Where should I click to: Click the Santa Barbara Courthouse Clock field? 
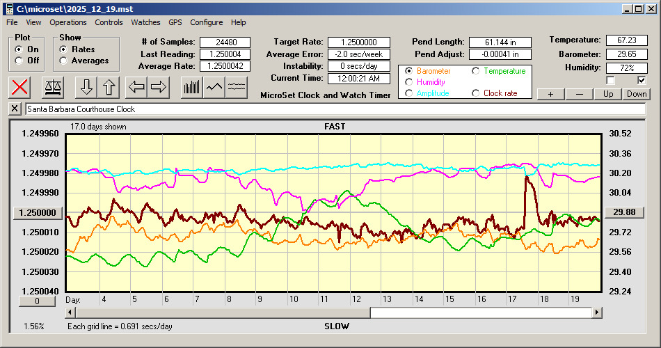334,109
